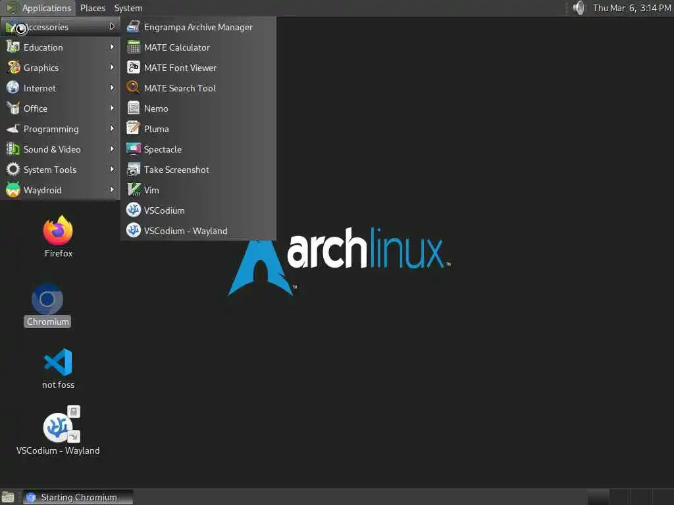Click the VSCodium icon in the menu
The image size is (674, 505).
tap(133, 210)
